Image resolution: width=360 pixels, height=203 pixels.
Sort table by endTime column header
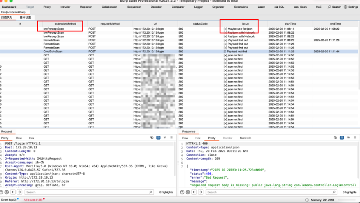tap(336, 24)
